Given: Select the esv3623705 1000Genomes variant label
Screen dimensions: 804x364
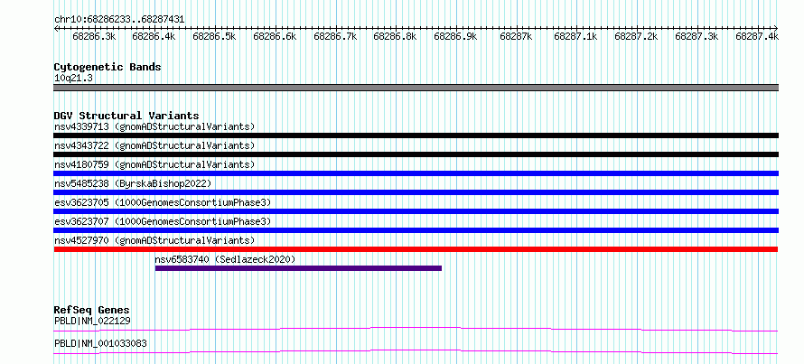Looking at the screenshot, I should click(x=163, y=202).
